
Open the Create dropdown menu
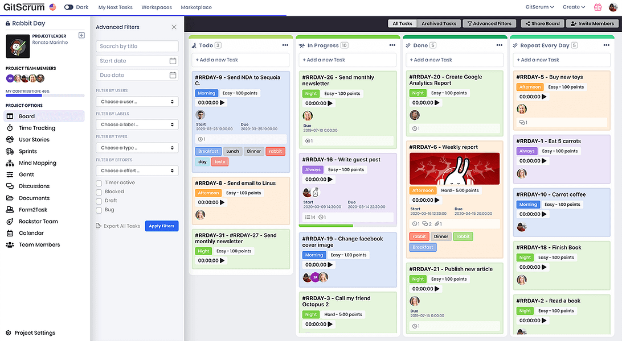point(574,7)
